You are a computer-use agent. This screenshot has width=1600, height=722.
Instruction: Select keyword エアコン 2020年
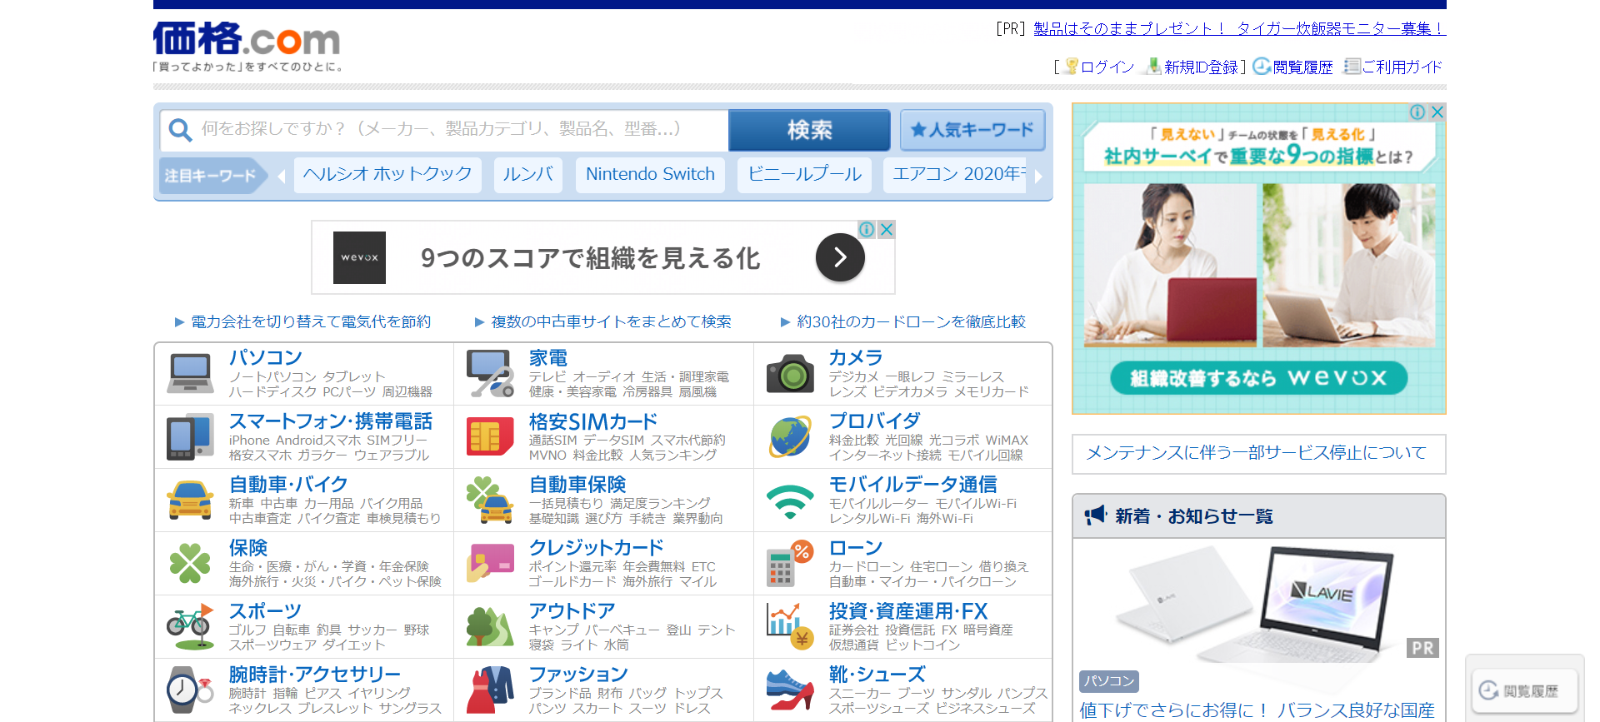click(x=955, y=175)
